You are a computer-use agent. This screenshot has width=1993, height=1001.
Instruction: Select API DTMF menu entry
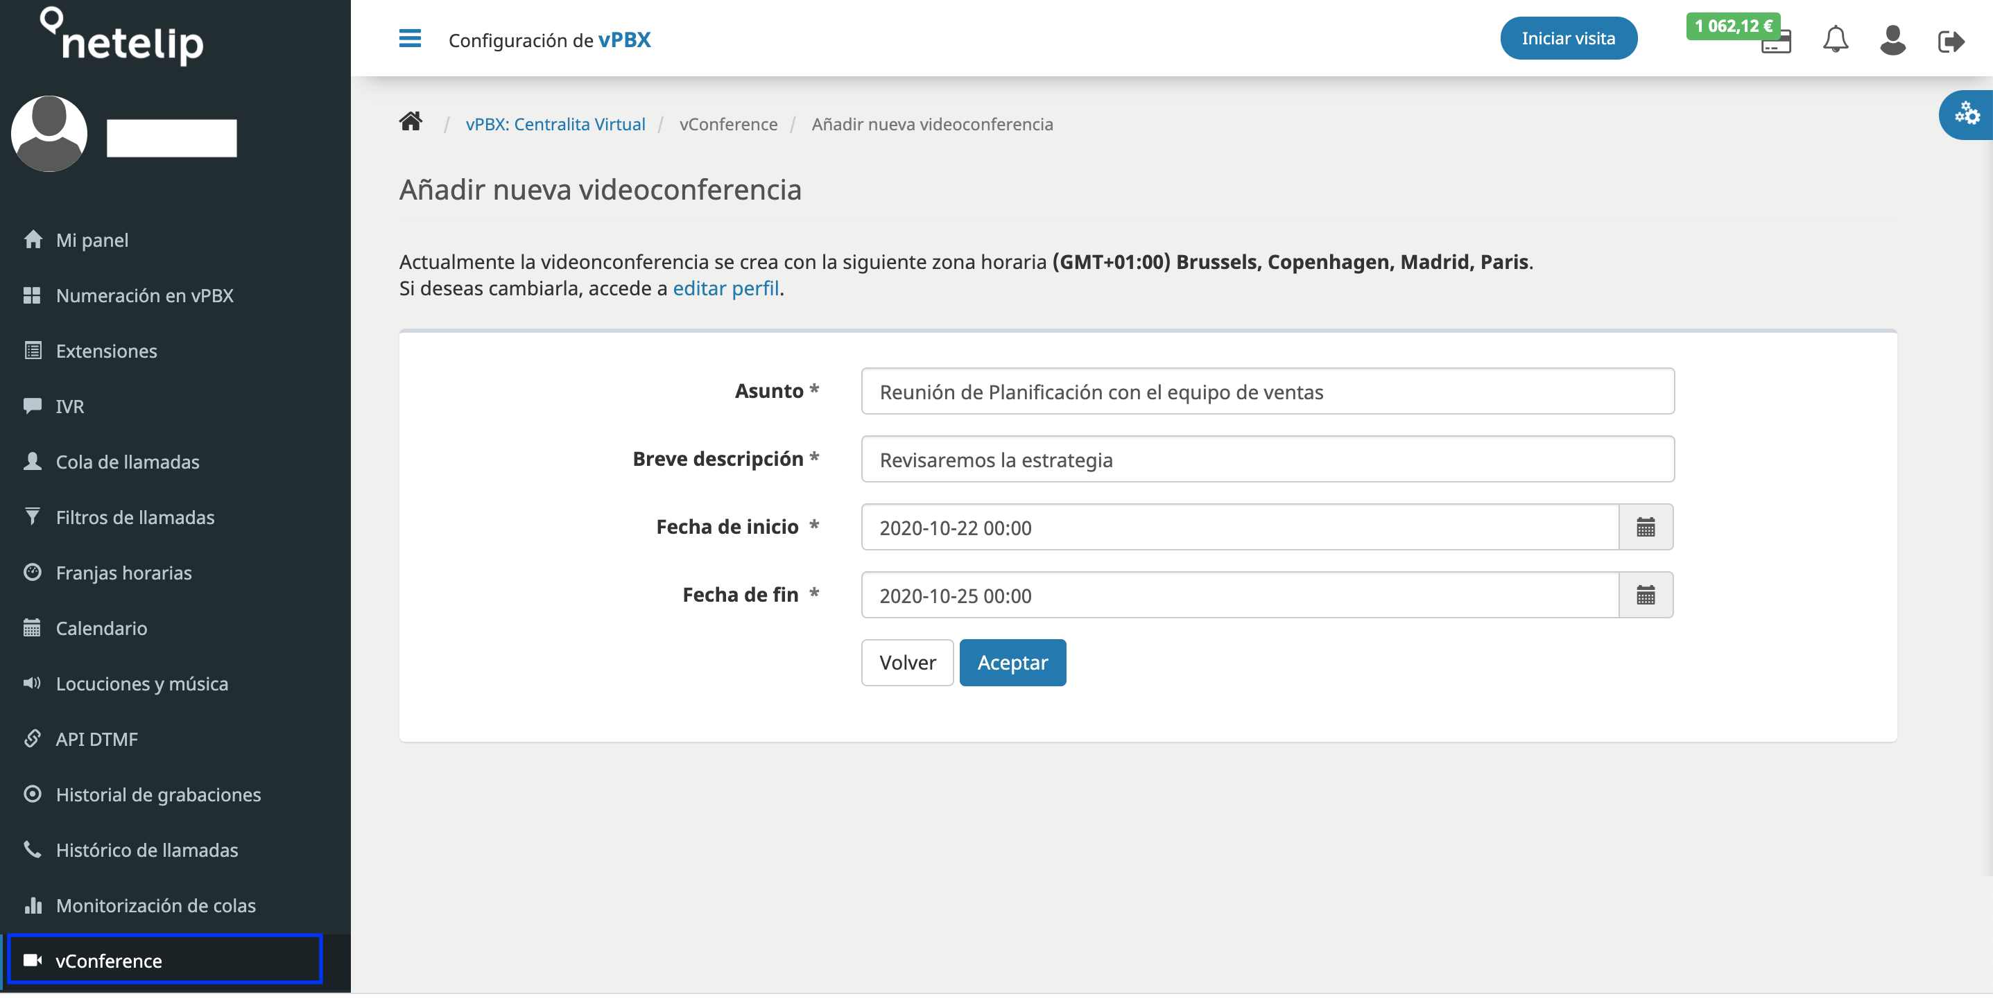coord(175,739)
